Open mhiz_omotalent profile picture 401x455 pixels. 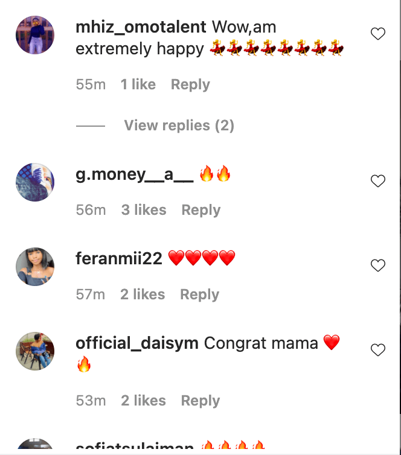click(35, 36)
